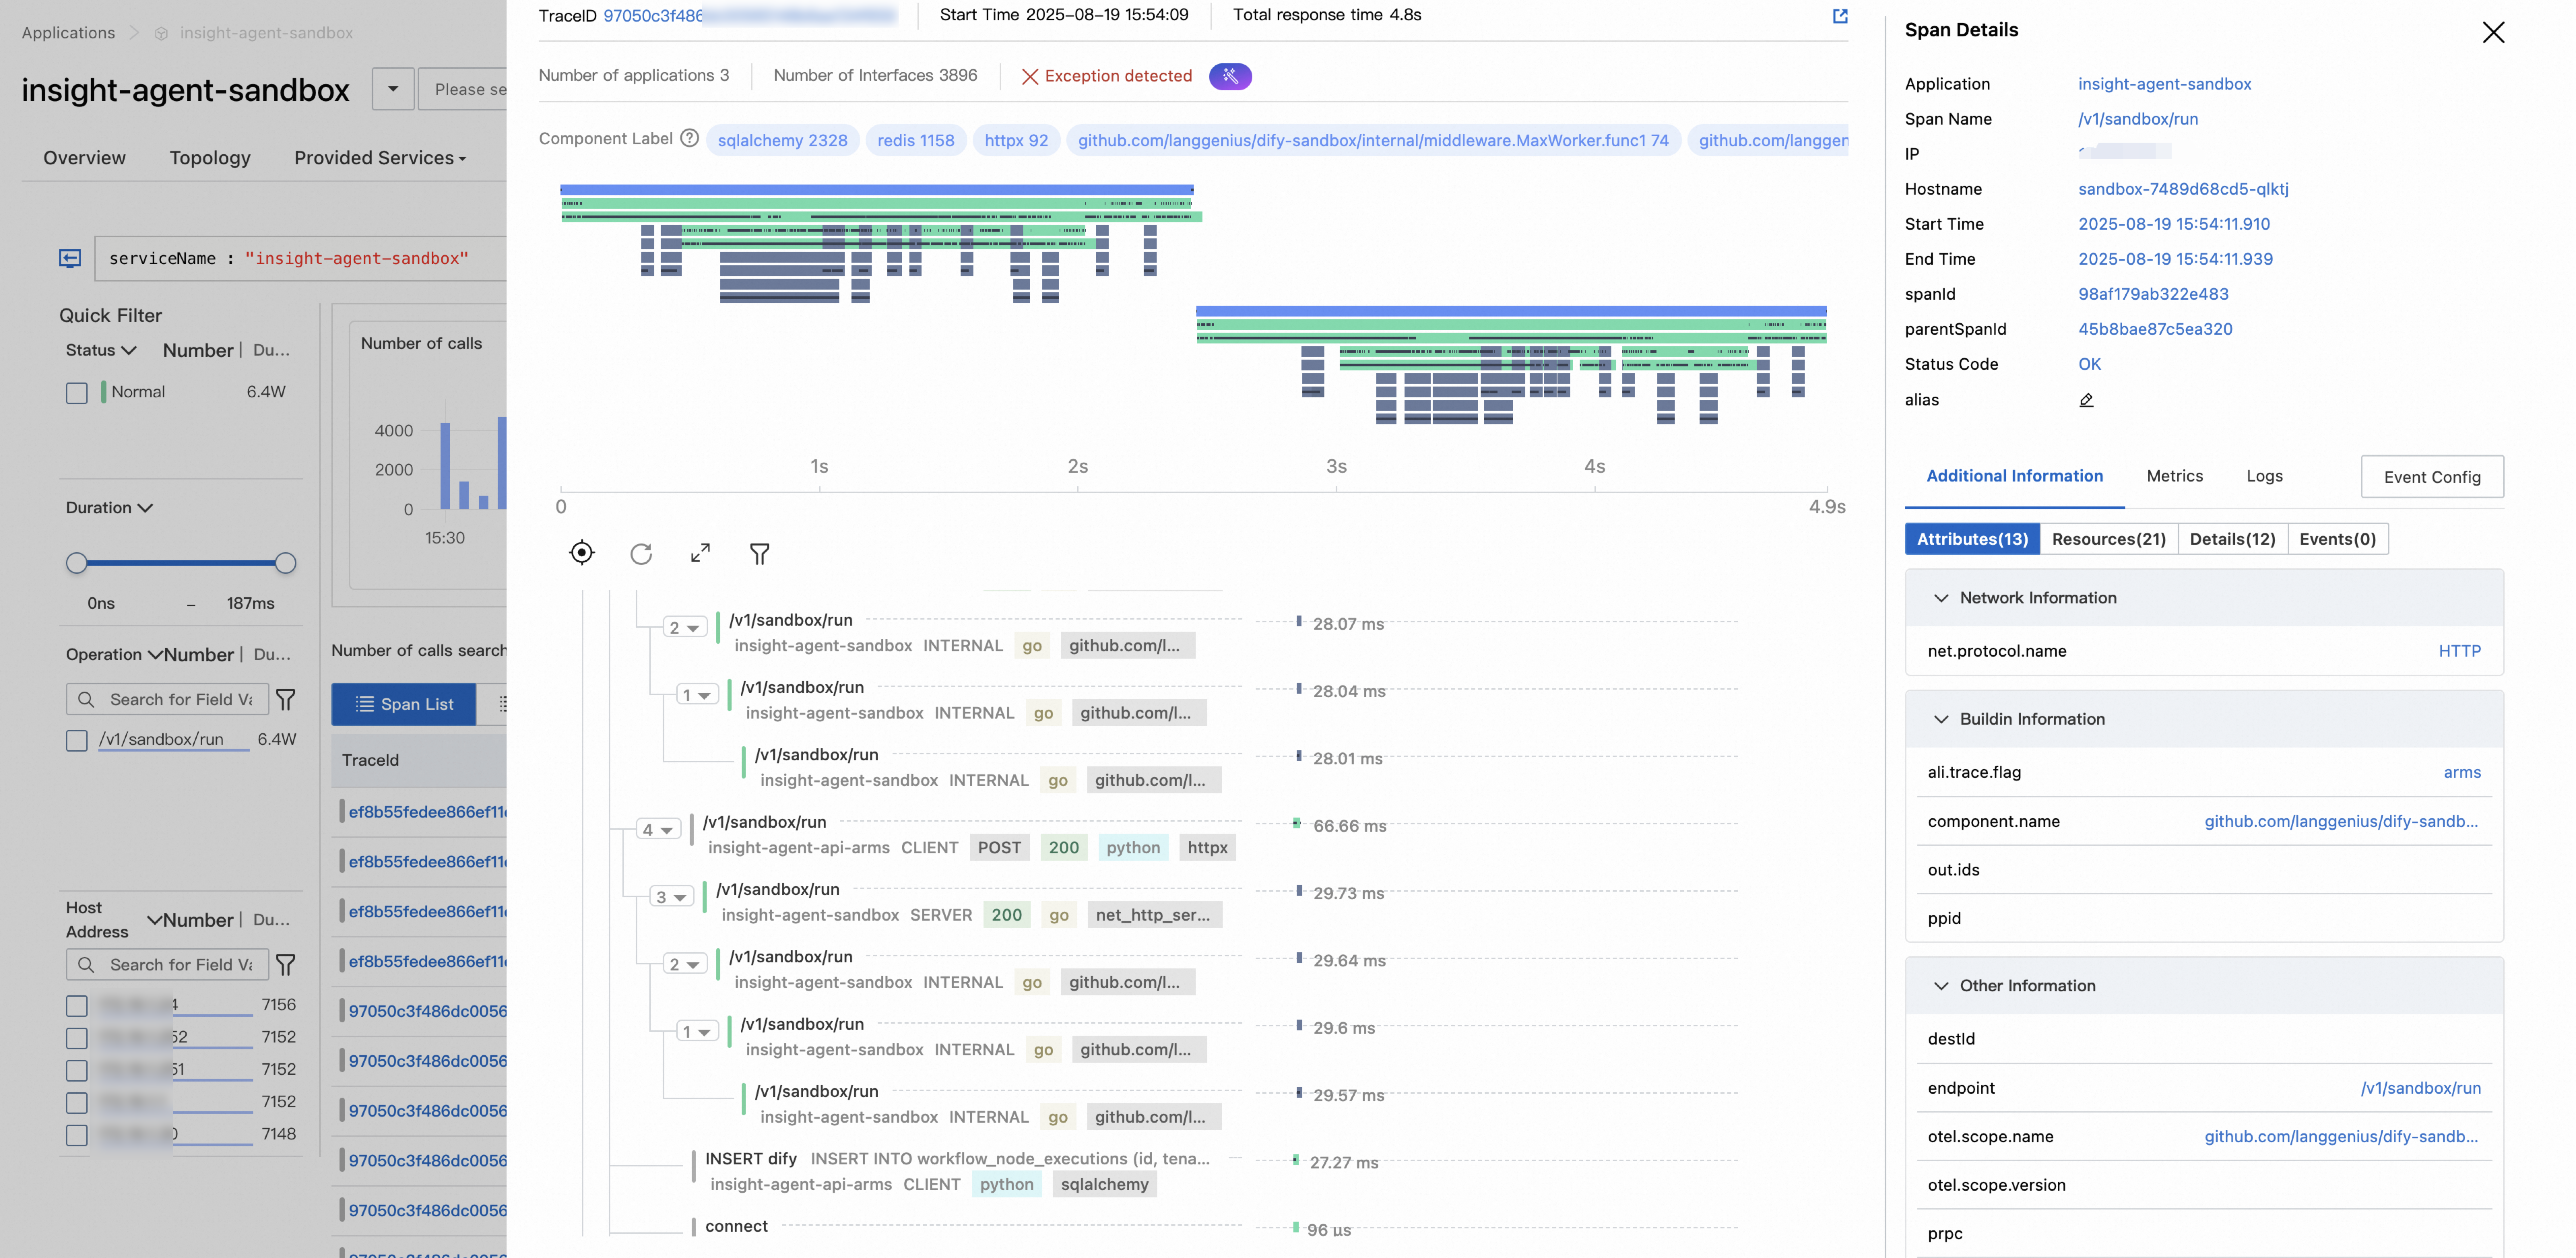
Task: Check the Normal status checkbox
Action: click(77, 393)
